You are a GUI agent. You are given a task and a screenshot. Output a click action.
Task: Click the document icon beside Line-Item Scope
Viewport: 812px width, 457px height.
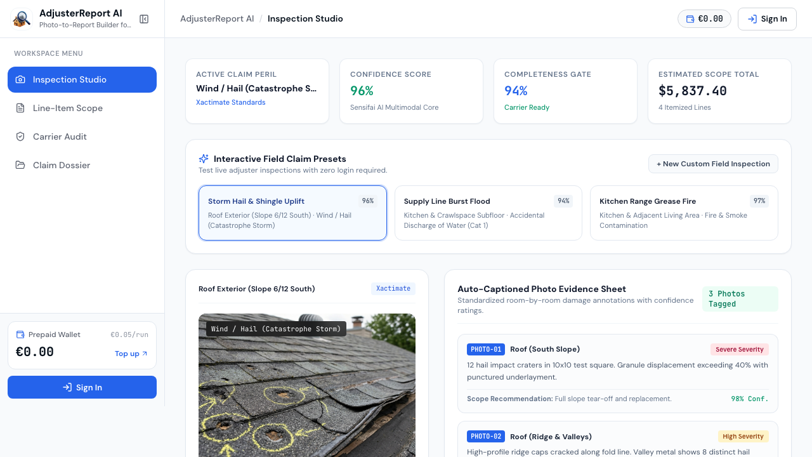(x=20, y=108)
